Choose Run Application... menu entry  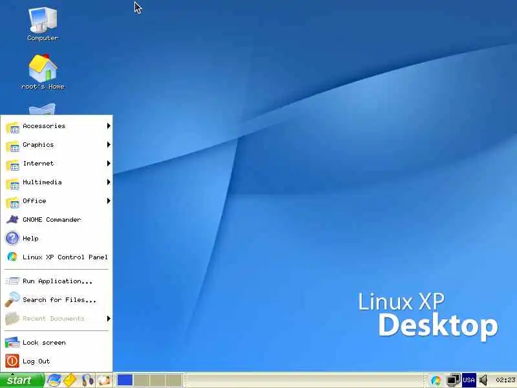tap(57, 281)
